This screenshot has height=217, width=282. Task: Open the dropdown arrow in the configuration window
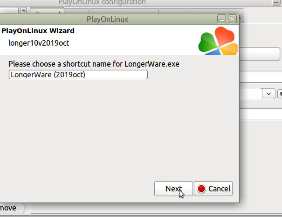click(268, 94)
